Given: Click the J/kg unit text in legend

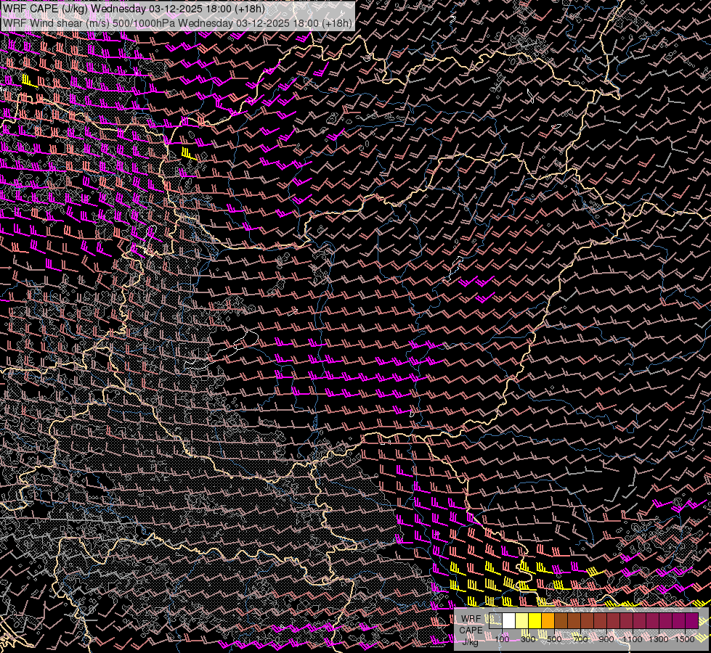Looking at the screenshot, I should (x=471, y=641).
